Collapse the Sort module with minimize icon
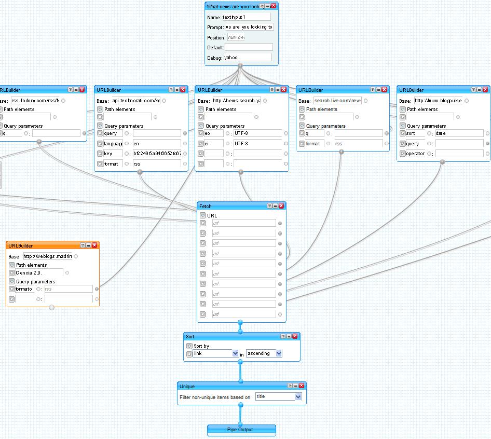Viewport: 491px width, 439px height. [289, 337]
